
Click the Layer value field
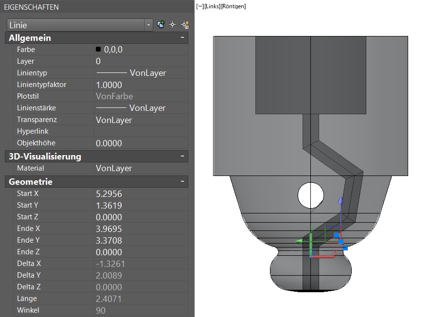tap(141, 61)
